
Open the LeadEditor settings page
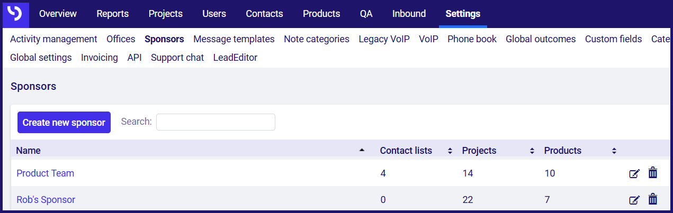click(235, 58)
